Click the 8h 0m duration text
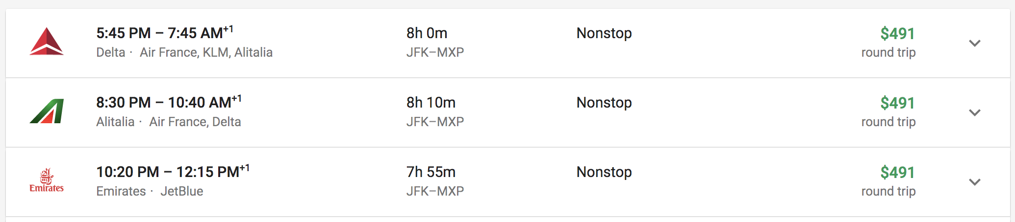The height and width of the screenshot is (222, 1015). [427, 33]
